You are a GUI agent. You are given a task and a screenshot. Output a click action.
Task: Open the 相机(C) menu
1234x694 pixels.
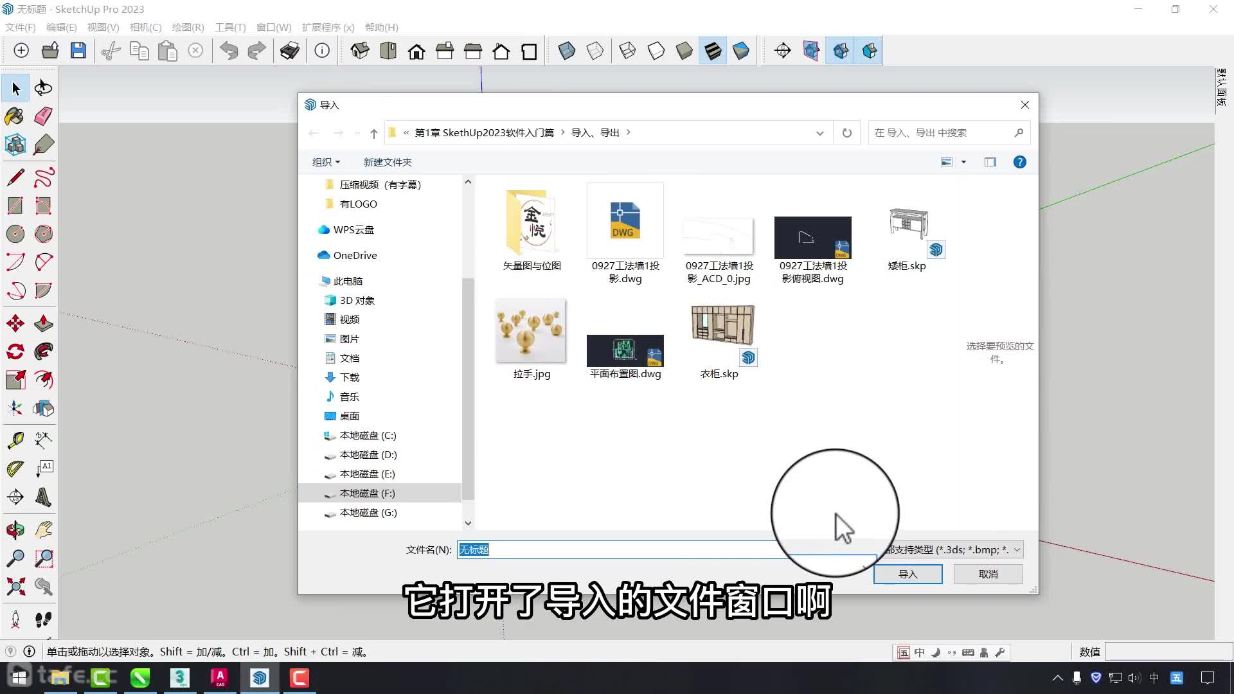(x=145, y=27)
